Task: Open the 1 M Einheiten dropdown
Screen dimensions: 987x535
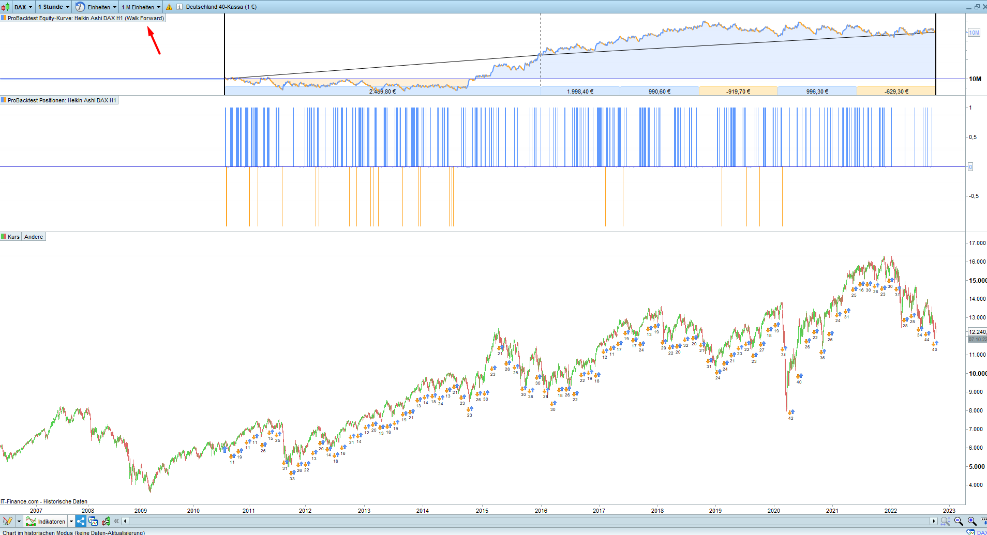Action: tap(141, 7)
